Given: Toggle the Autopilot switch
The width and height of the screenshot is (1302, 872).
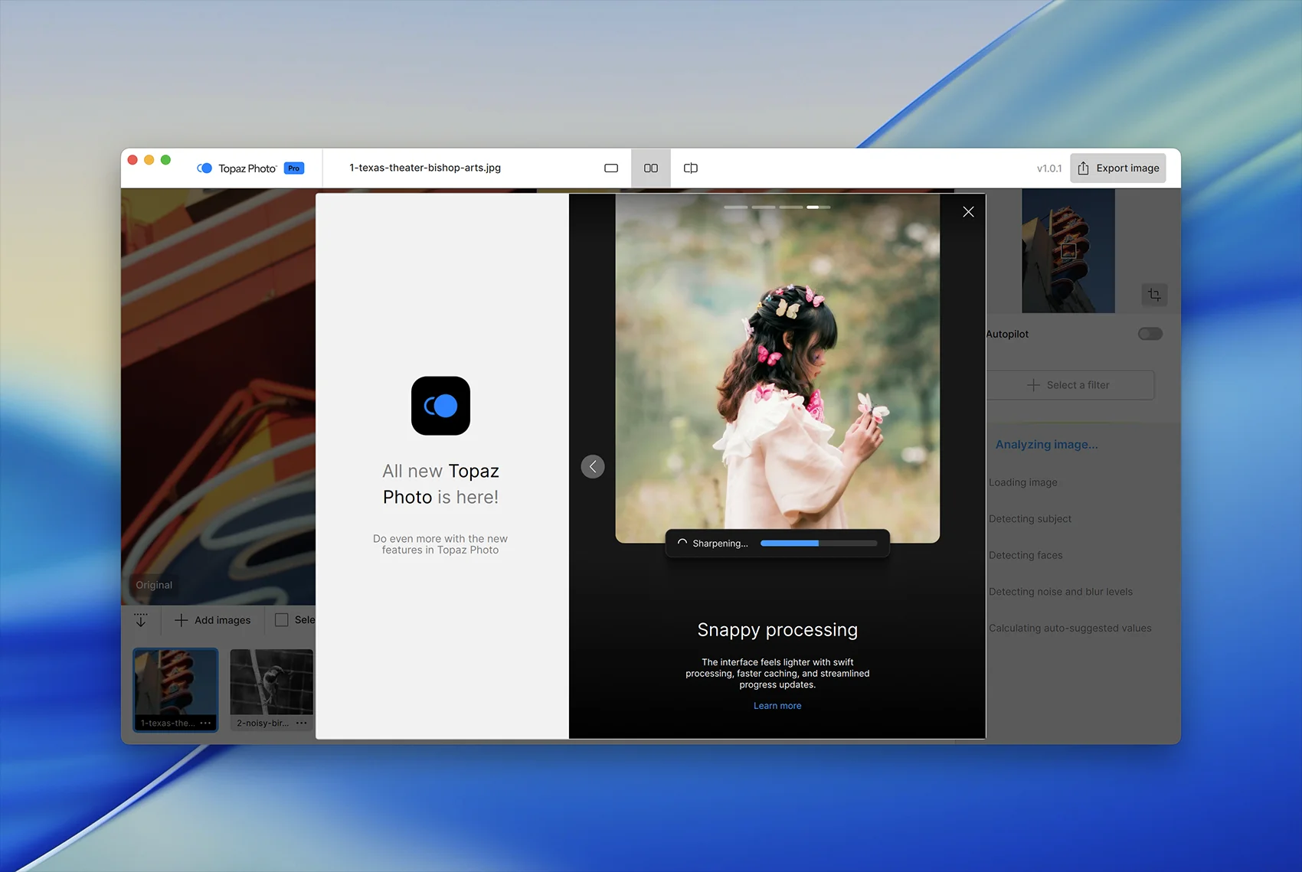Looking at the screenshot, I should [x=1150, y=334].
